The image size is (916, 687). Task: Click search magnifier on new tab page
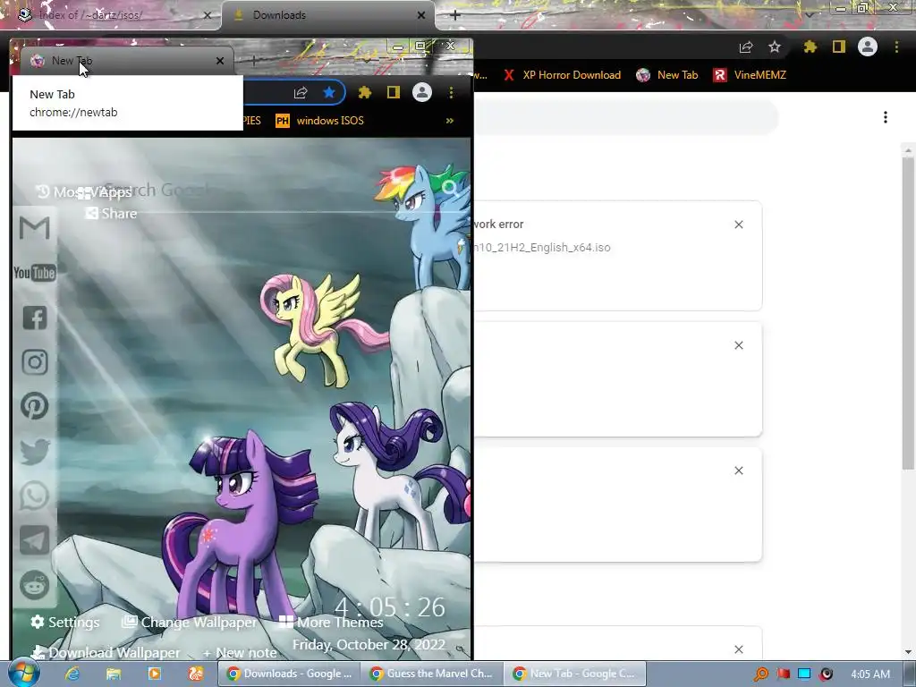click(x=449, y=188)
